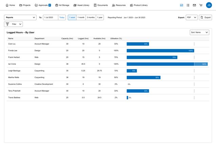216x151 pixels.
Task: Select the 1 week range
Action: [72, 18]
